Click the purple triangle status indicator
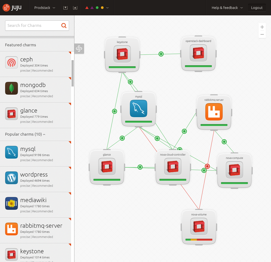271x262 pixels. pos(92,8)
